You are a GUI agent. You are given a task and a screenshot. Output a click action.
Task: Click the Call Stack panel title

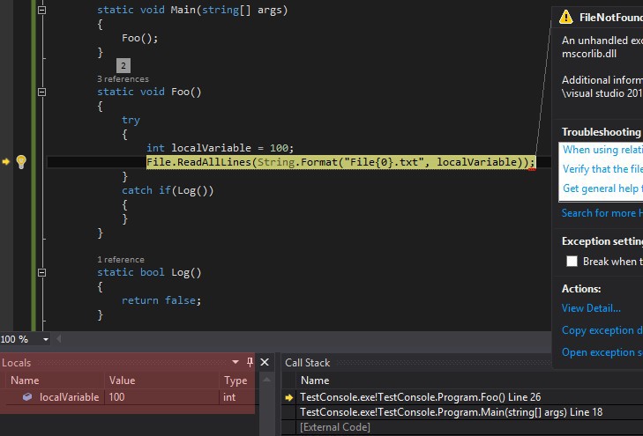(308, 363)
